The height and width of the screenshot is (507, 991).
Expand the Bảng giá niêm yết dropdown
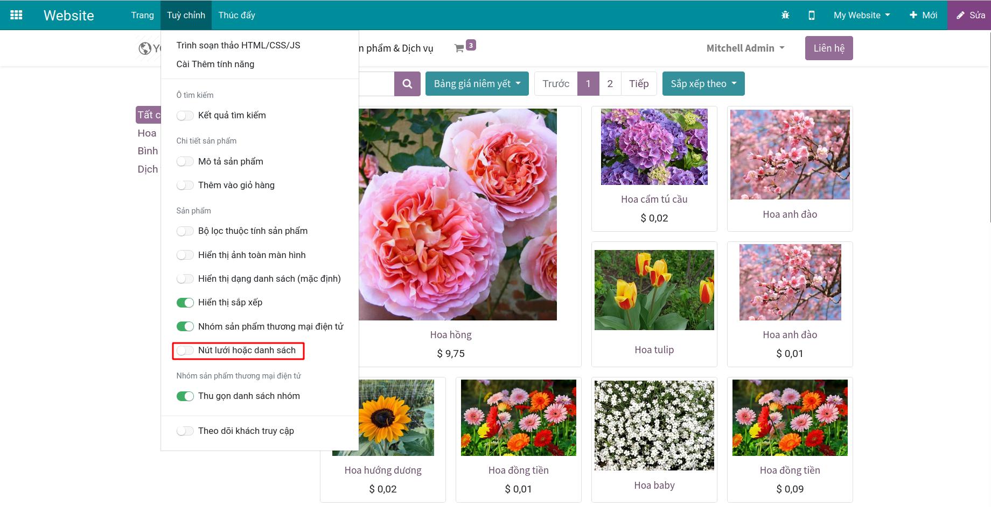tap(477, 84)
